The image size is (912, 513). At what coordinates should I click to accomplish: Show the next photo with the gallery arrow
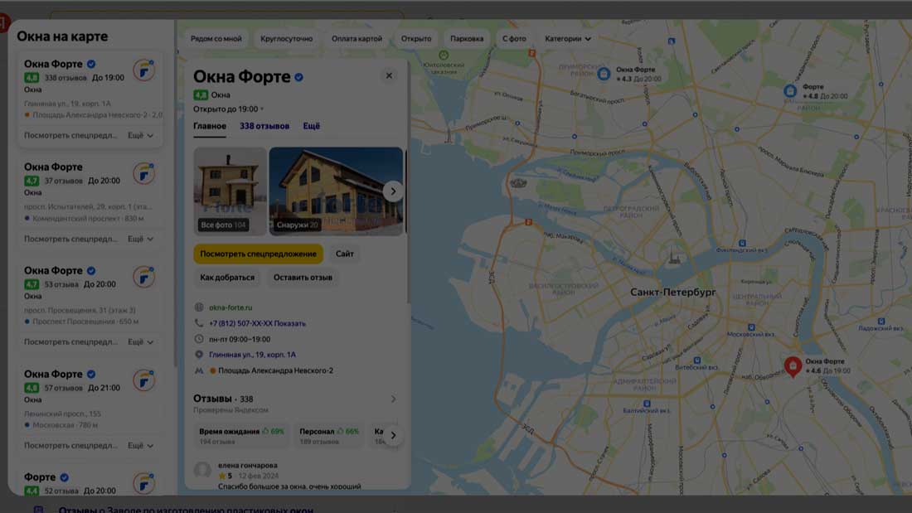click(393, 191)
